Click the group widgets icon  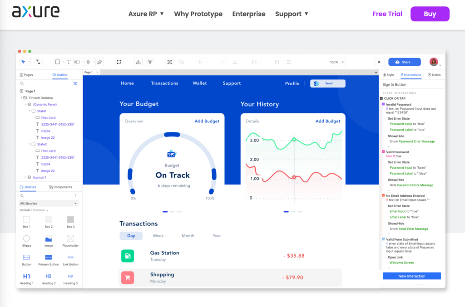(x=169, y=62)
